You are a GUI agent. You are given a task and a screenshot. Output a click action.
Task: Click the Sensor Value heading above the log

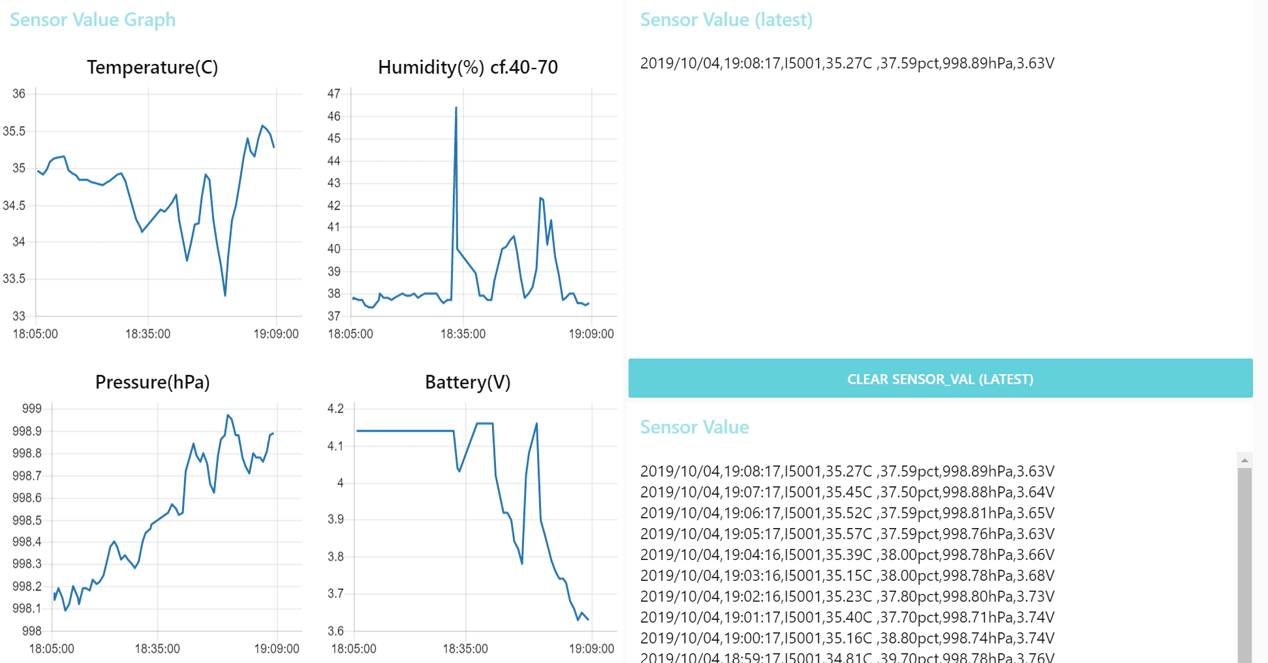[x=694, y=427]
